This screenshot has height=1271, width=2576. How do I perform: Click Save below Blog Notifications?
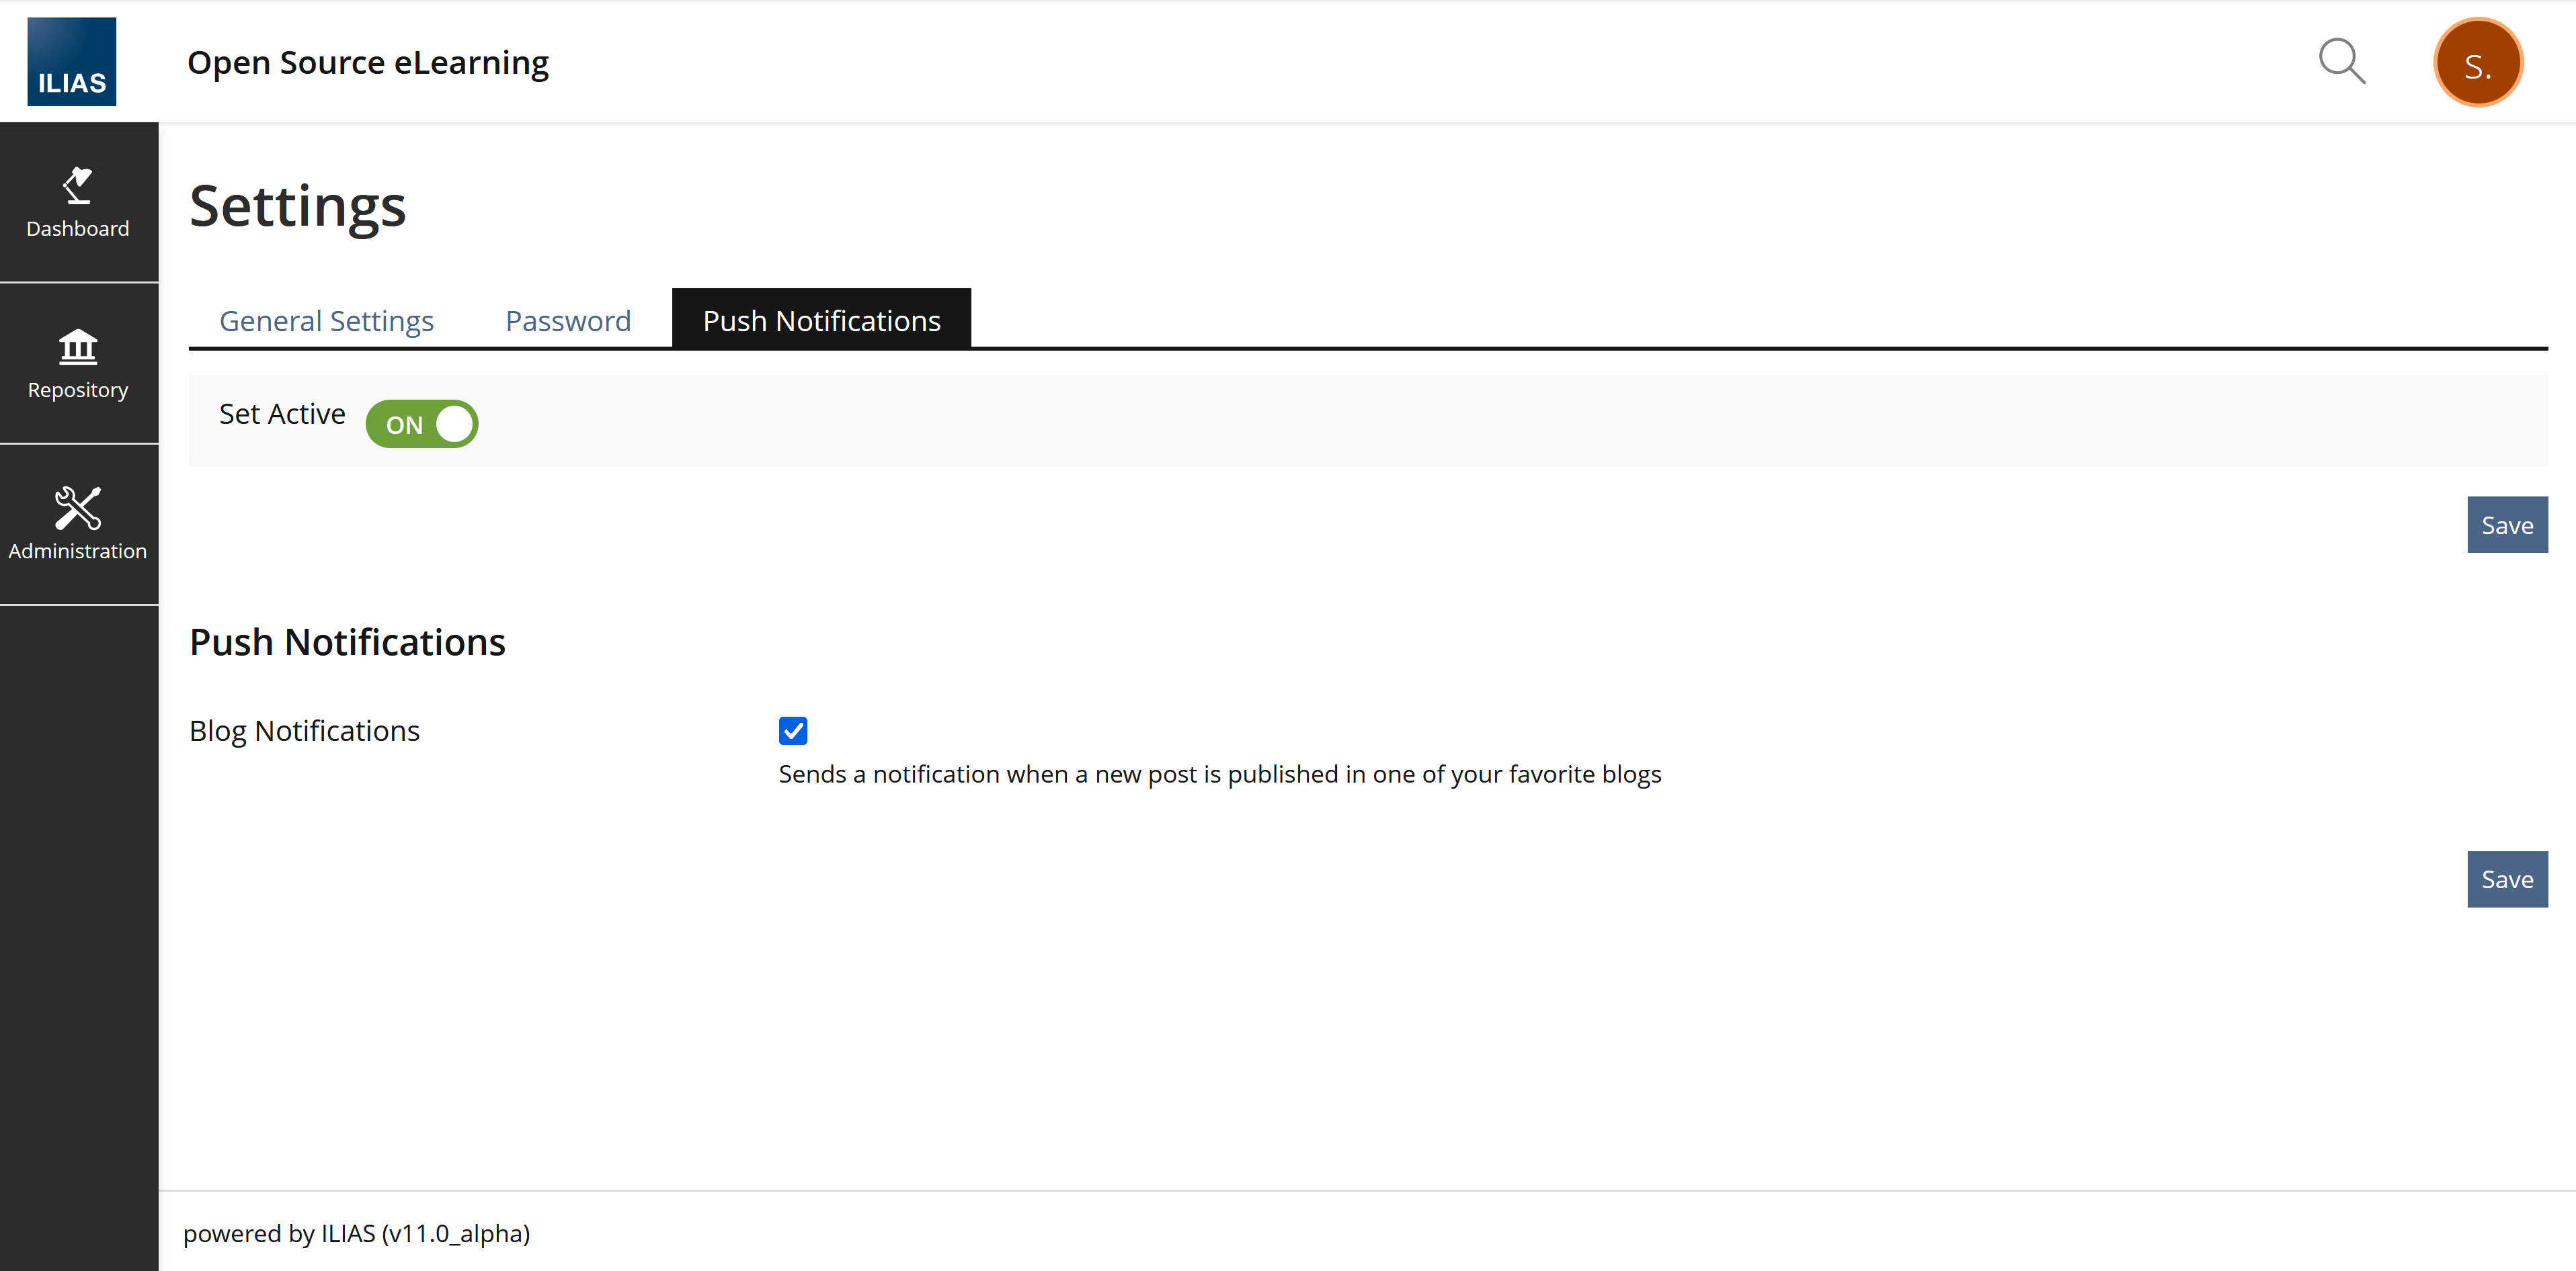coord(2506,879)
